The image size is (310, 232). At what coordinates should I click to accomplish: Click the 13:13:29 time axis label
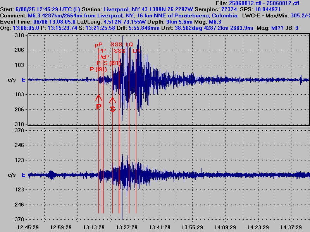click(94, 227)
